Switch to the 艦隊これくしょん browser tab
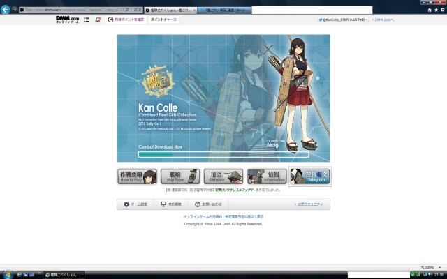The height and width of the screenshot is (279, 447). (169, 10)
